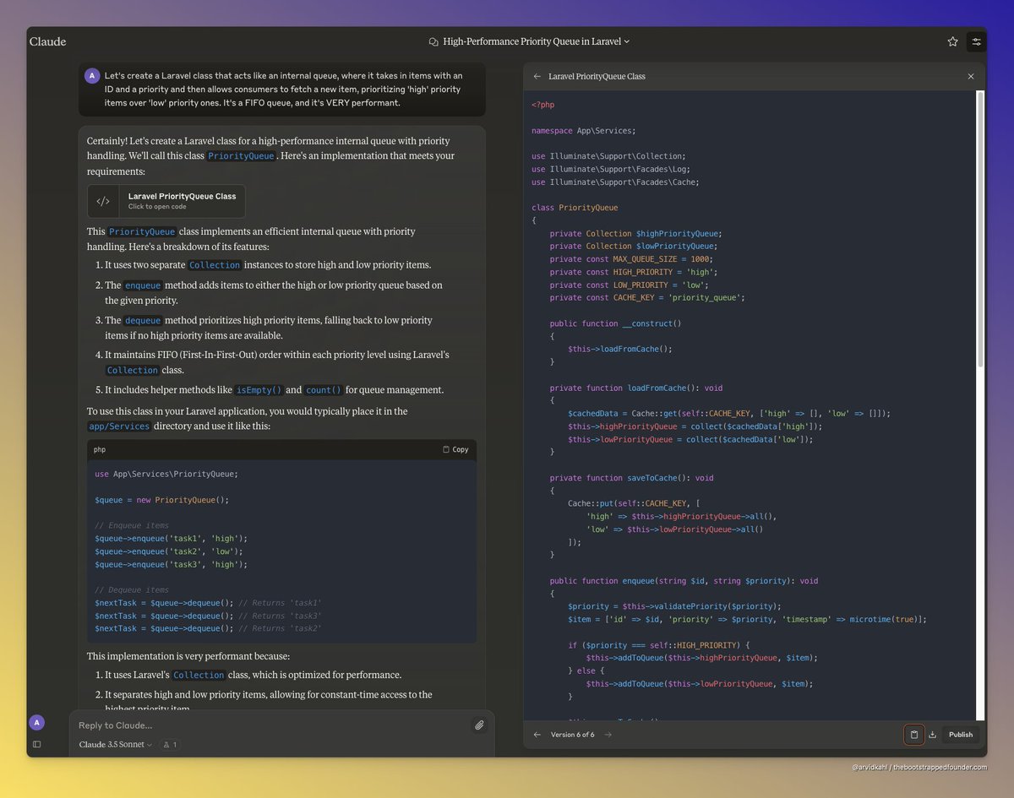1014x798 pixels.
Task: Download the artifact code file
Action: 933,735
